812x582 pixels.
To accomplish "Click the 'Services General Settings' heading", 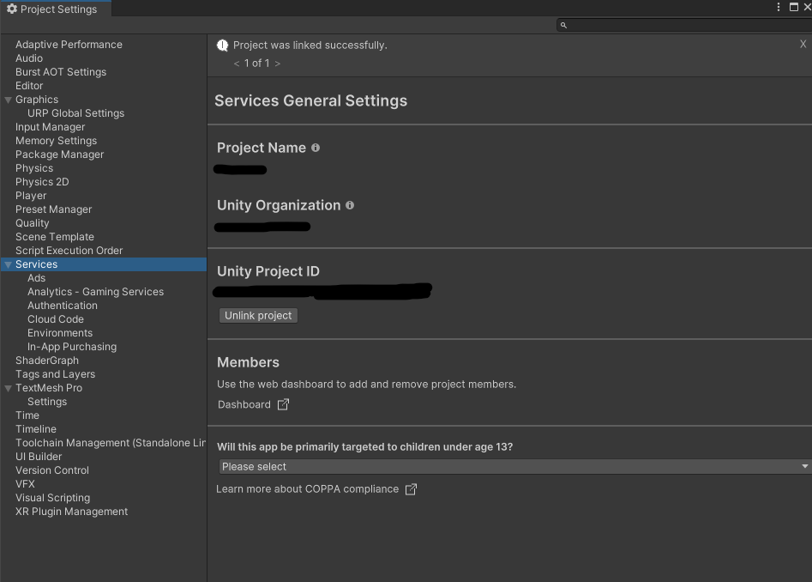I will pos(310,100).
